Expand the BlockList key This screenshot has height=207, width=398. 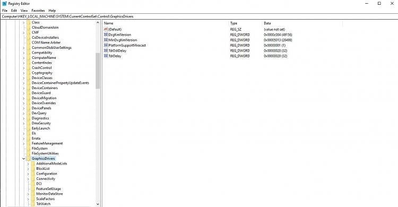pyautogui.click(x=28, y=168)
